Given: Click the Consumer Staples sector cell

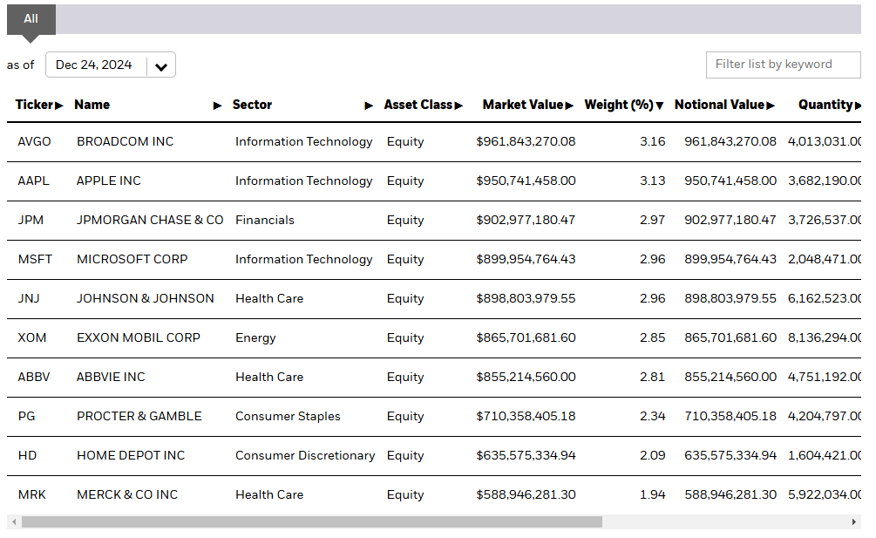Looking at the screenshot, I should click(288, 416).
